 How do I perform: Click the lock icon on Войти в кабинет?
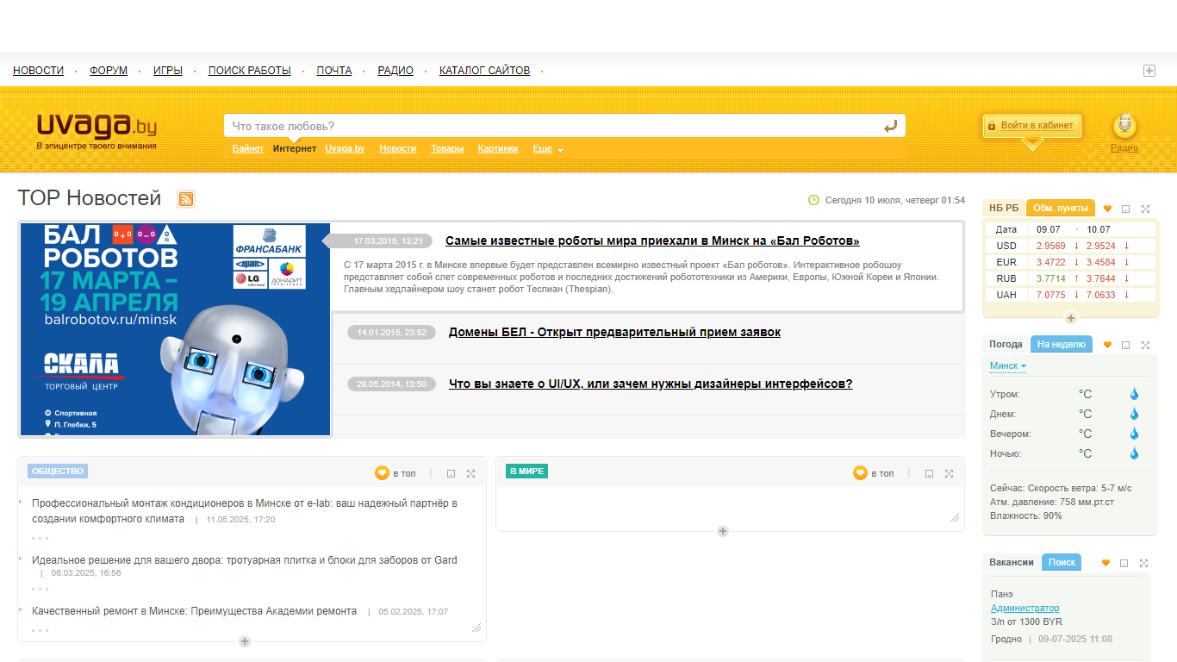992,126
